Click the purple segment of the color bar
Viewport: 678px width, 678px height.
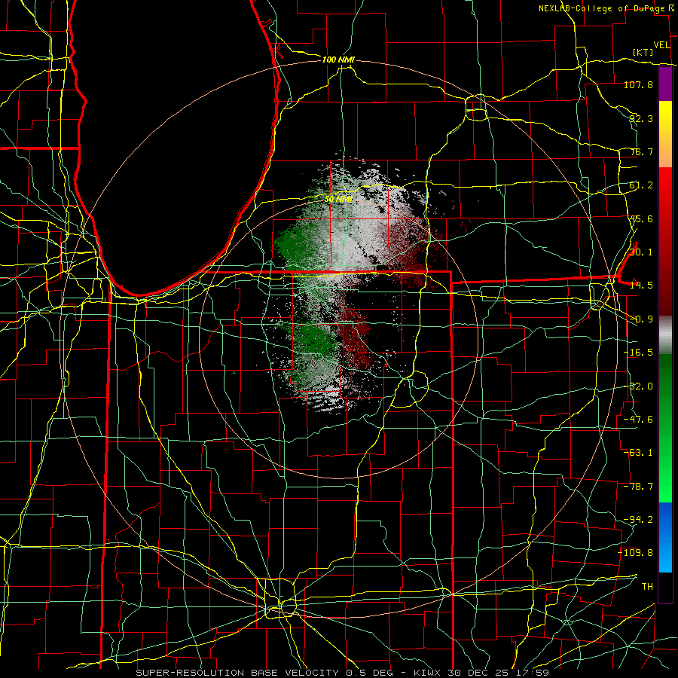tap(665, 84)
